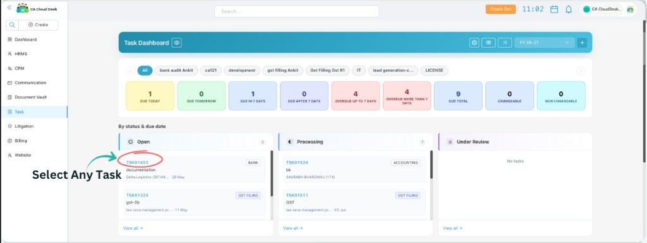The image size is (647, 243).
Task: Click the Dashboard grid icon
Action: 10,40
